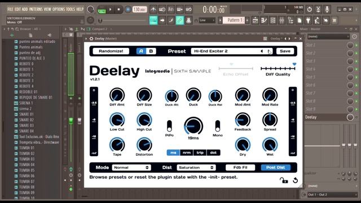The width and height of the screenshot is (361, 203).
Task: Click the record button in transport
Action: pos(128,10)
